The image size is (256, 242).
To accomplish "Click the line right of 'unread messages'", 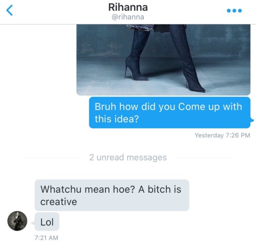I will (x=204, y=158).
